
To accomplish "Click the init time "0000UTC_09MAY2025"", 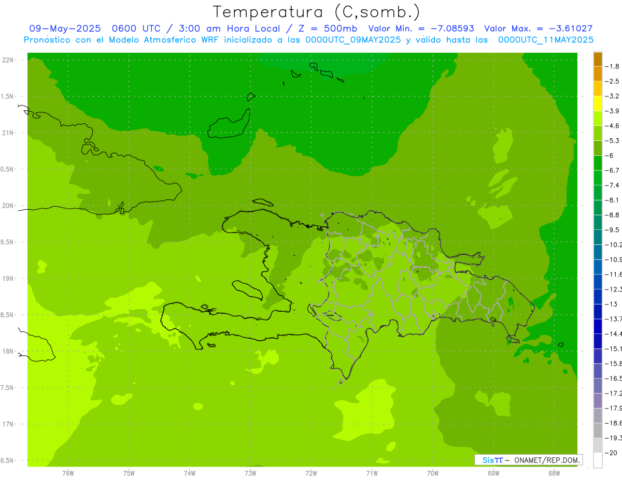I will pos(353,40).
